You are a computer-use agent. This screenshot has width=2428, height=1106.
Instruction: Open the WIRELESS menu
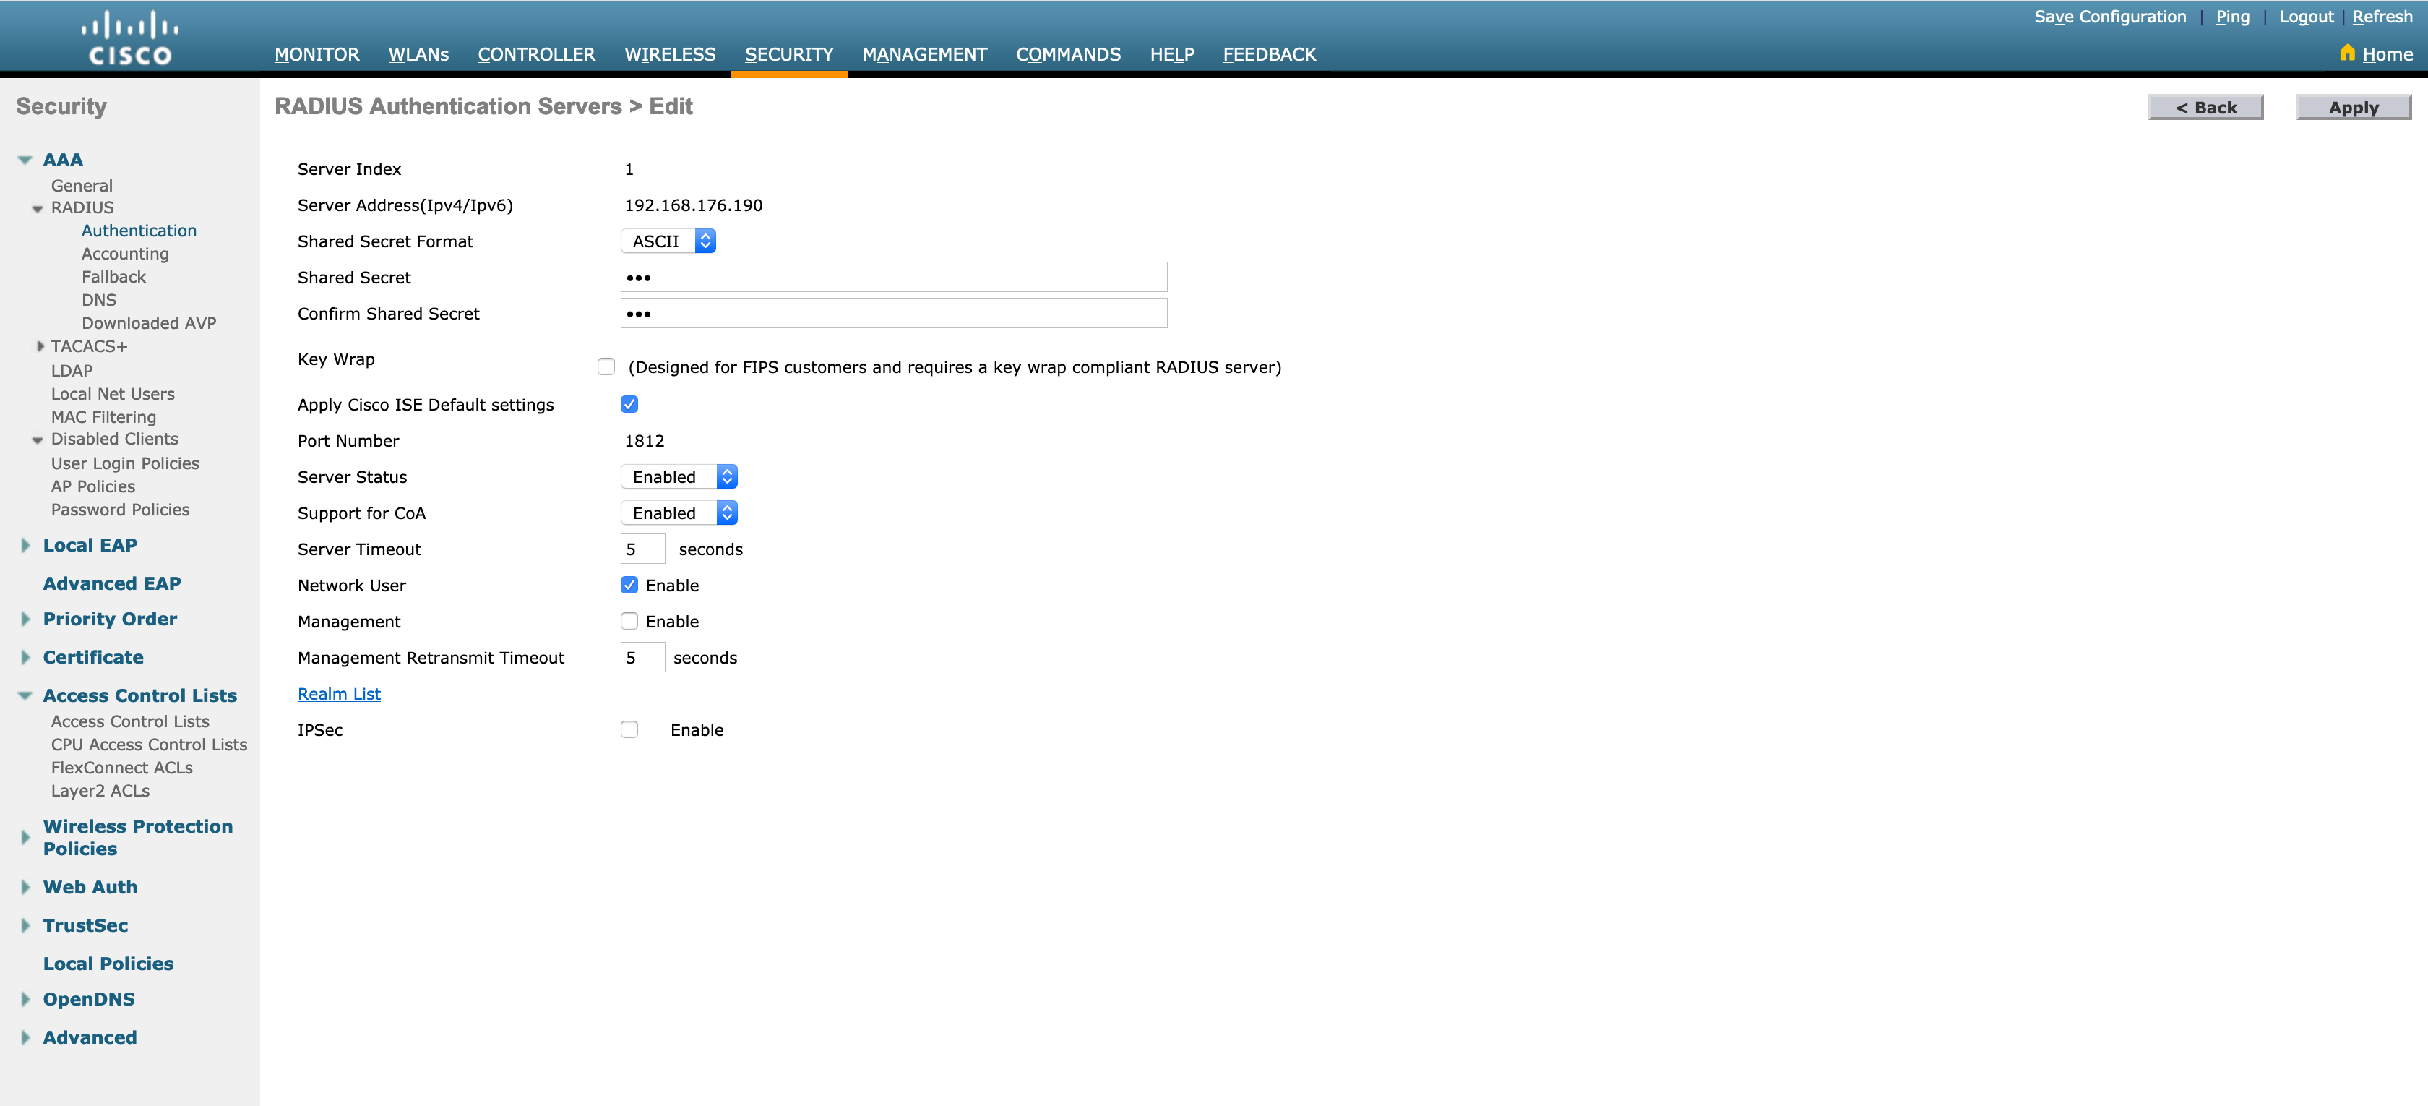(x=670, y=55)
